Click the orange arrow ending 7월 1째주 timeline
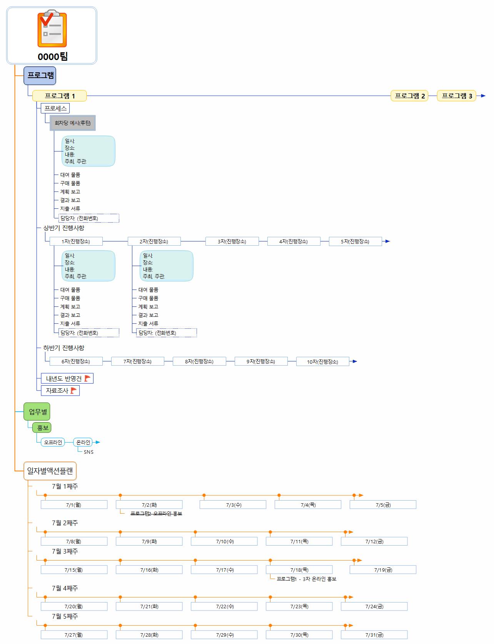The width and height of the screenshot is (494, 644). coord(360,495)
